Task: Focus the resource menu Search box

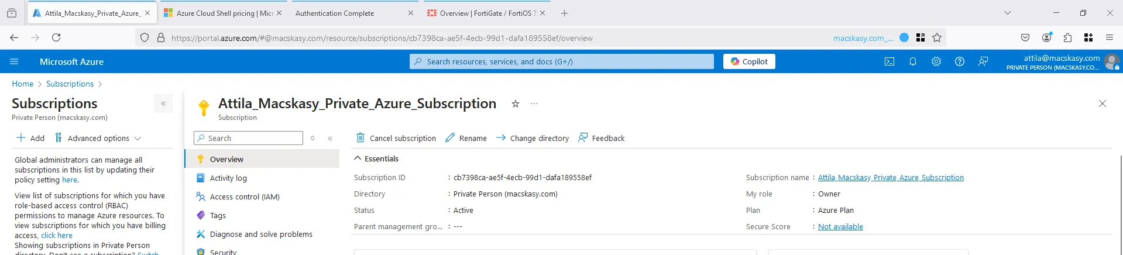Action: (248, 138)
